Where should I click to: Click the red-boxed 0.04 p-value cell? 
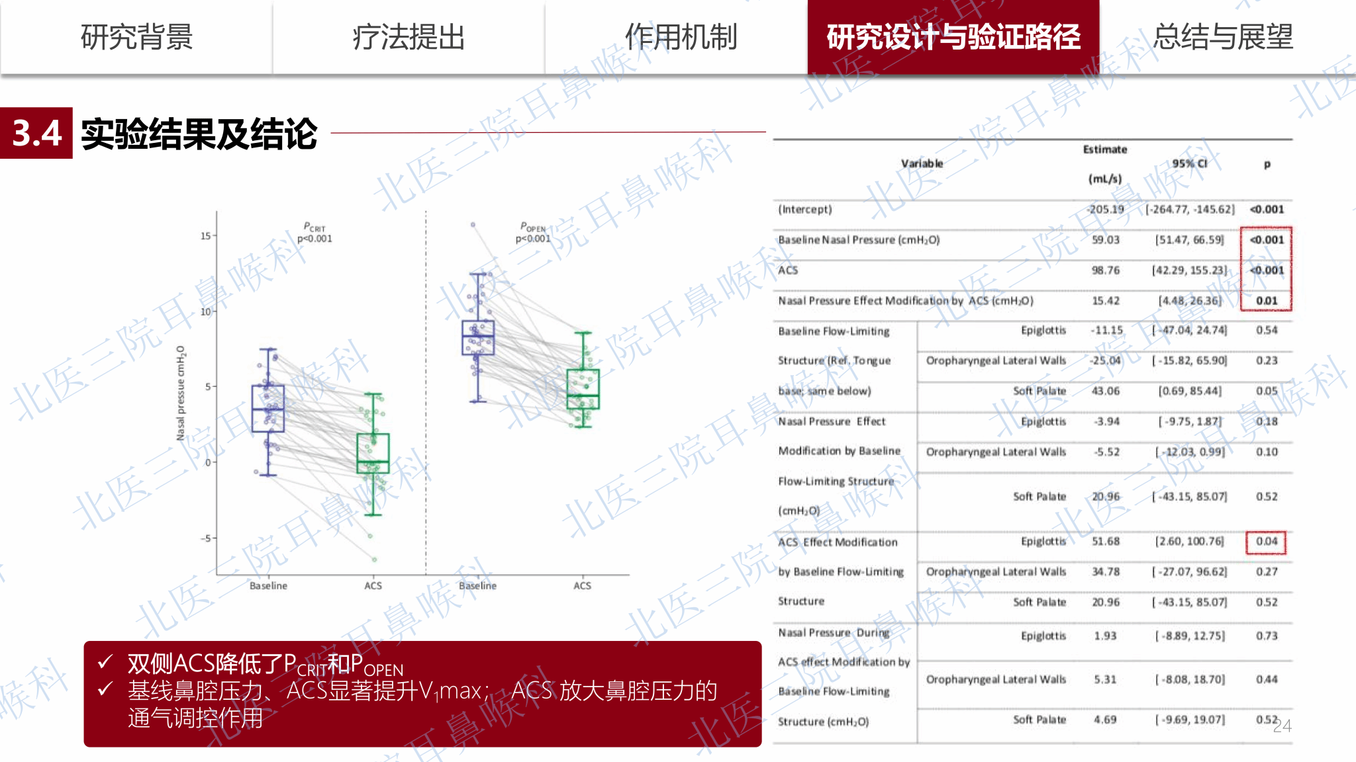(x=1266, y=542)
